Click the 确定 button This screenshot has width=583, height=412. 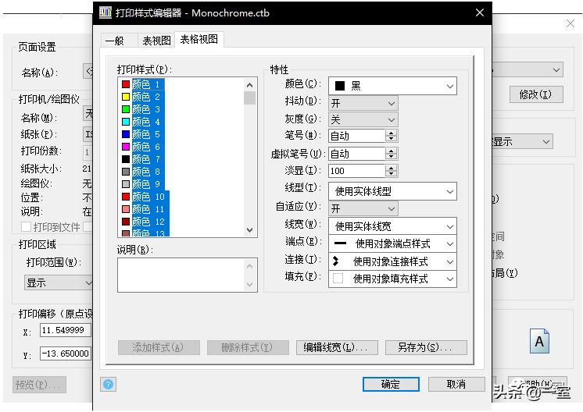391,384
